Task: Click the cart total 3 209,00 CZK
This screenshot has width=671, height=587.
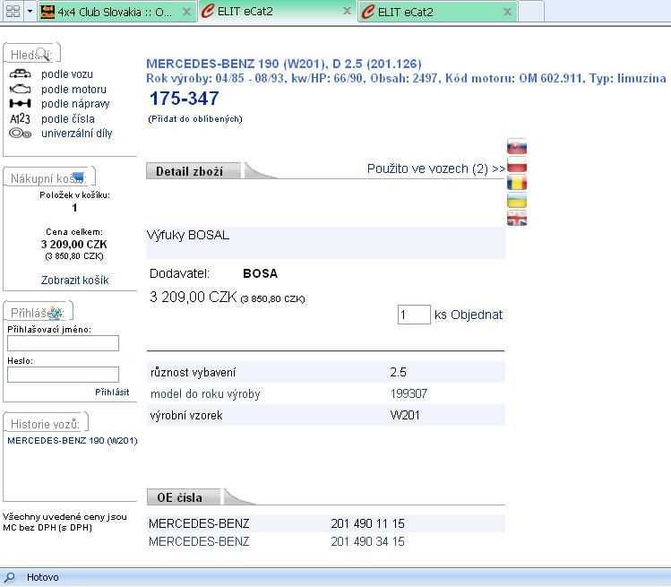Action: pyautogui.click(x=74, y=244)
